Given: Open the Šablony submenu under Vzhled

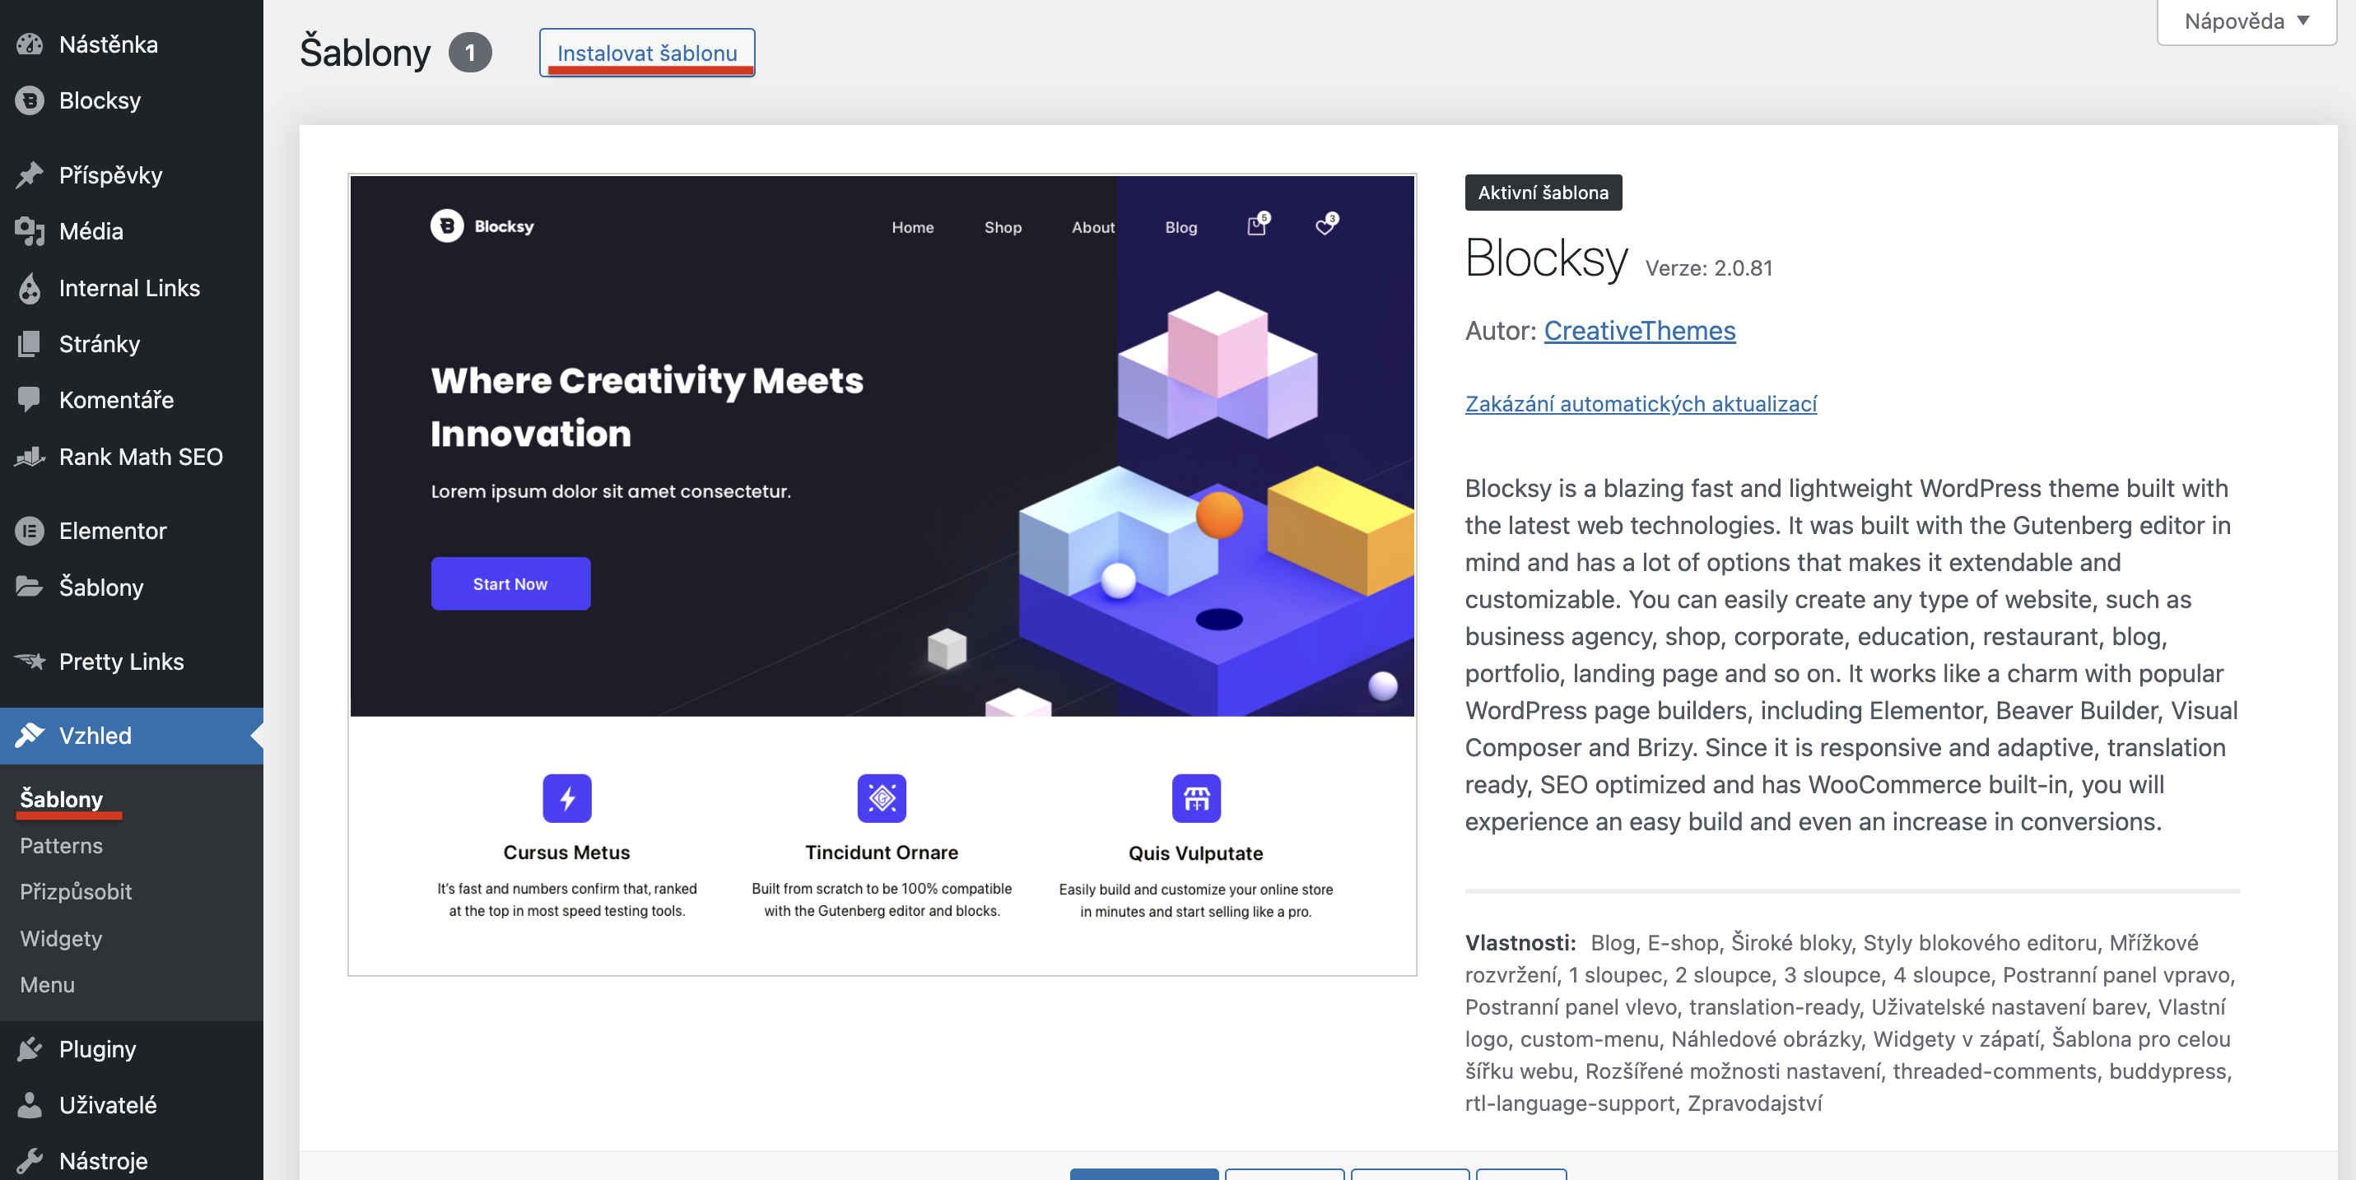Looking at the screenshot, I should coord(61,799).
